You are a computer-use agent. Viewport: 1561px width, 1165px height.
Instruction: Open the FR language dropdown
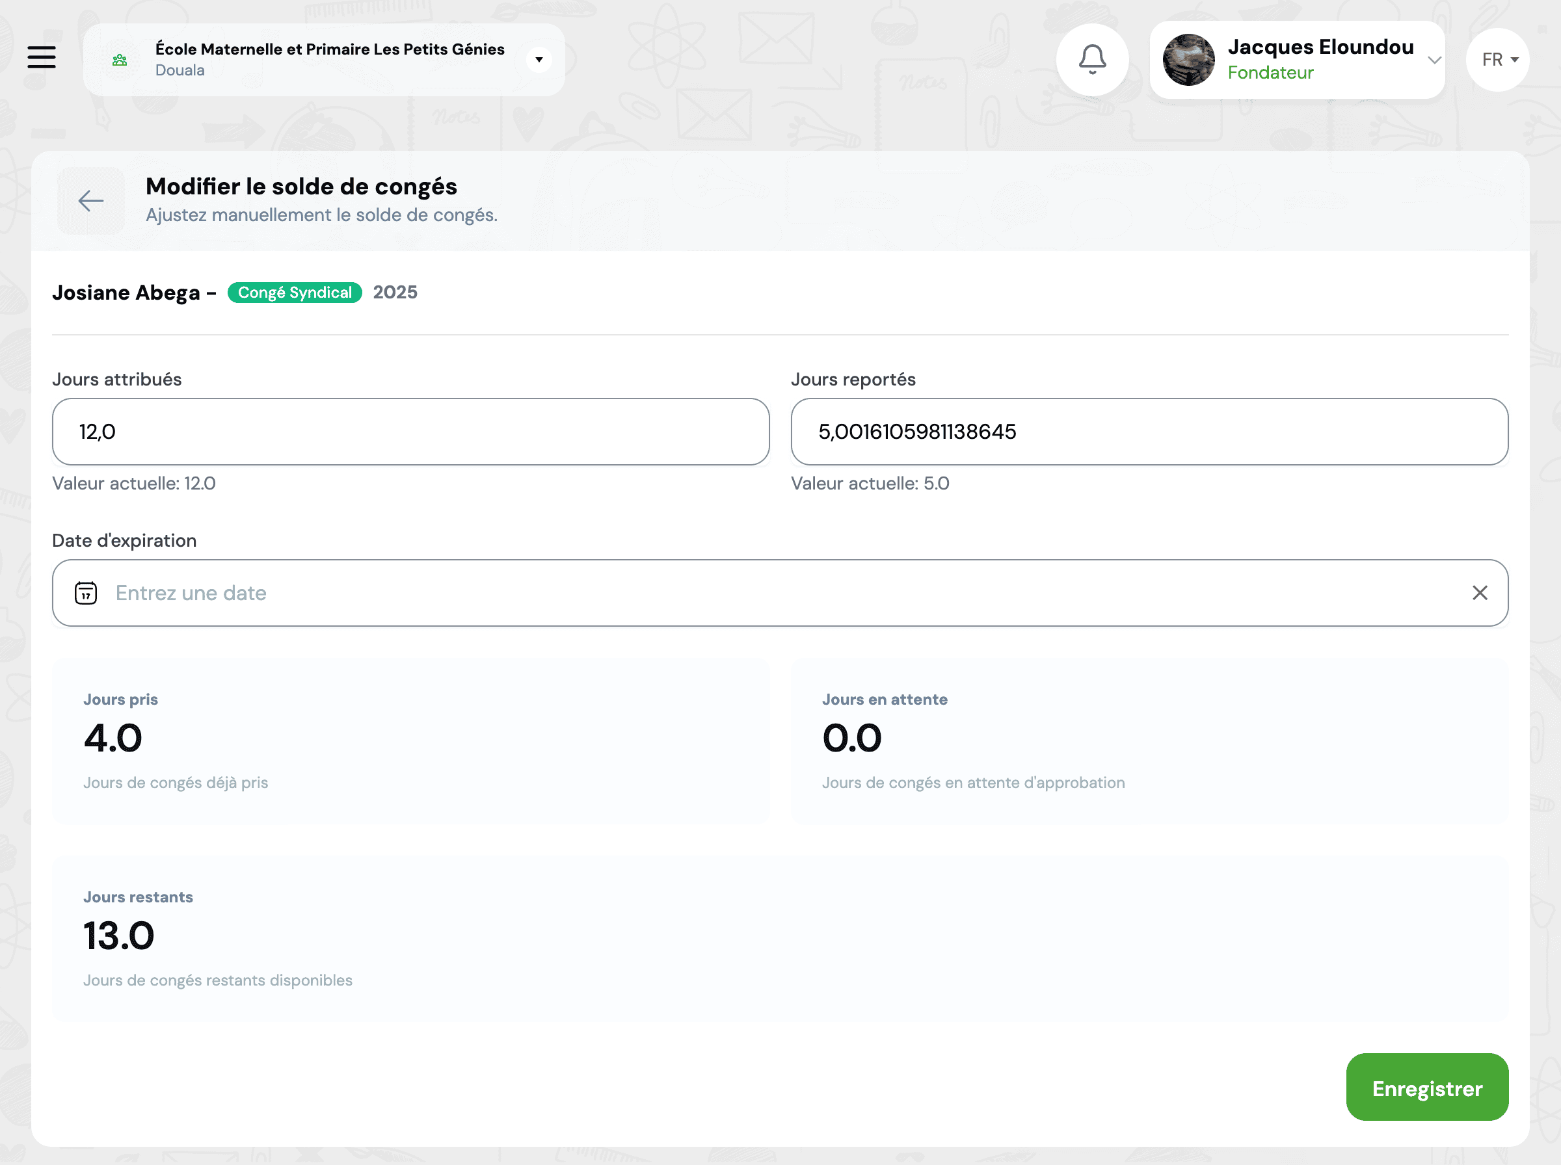1497,60
